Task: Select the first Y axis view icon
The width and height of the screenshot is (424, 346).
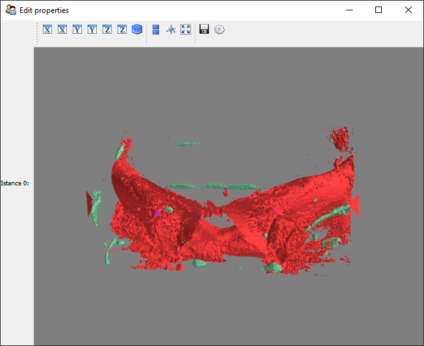Action: coord(77,29)
